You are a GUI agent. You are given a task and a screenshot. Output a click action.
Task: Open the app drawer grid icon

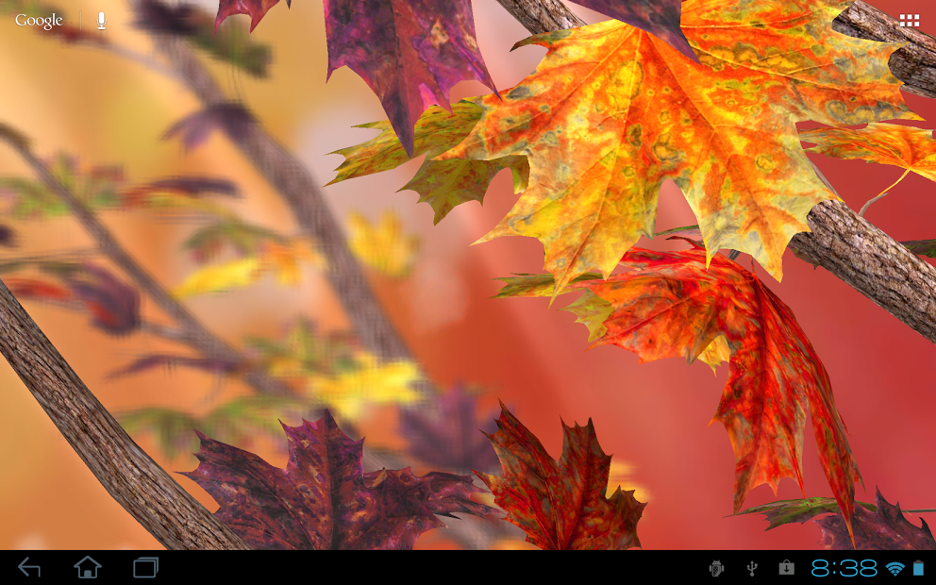tap(909, 19)
